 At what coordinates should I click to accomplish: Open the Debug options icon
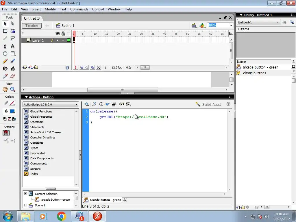tap(129, 104)
